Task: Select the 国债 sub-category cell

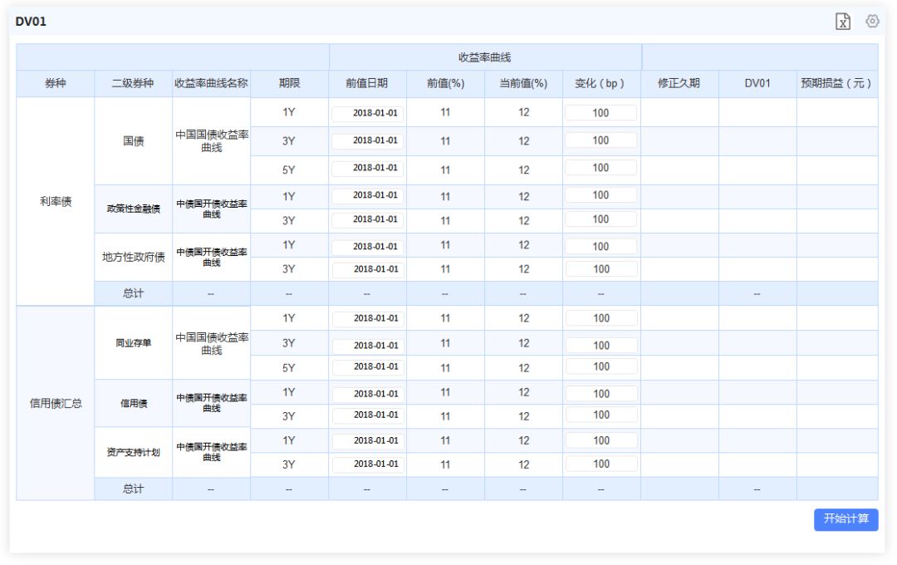Action: click(x=133, y=140)
